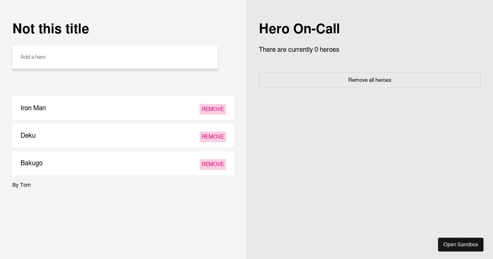This screenshot has width=493, height=259.
Task: Click empty gray area below Remove all heroes
Action: coord(370,164)
